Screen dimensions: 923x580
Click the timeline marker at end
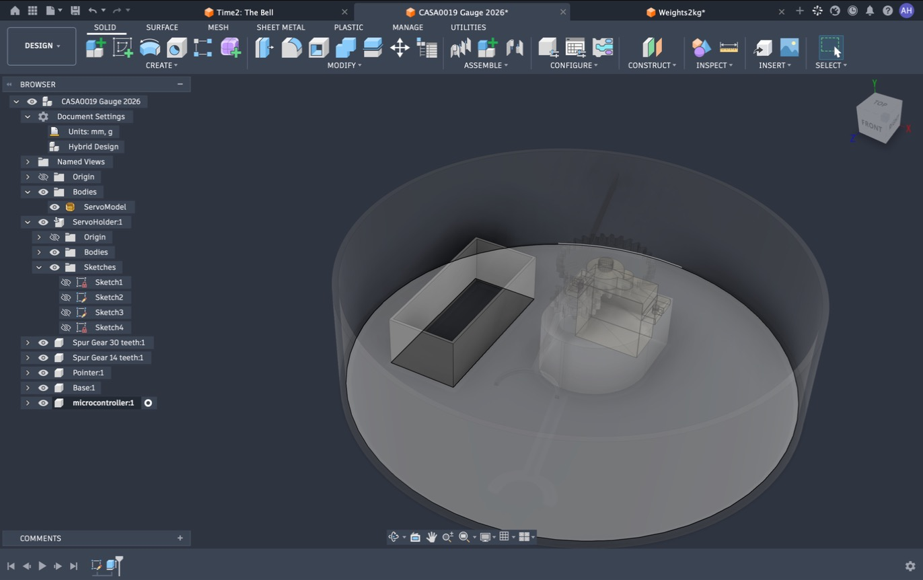pyautogui.click(x=119, y=564)
